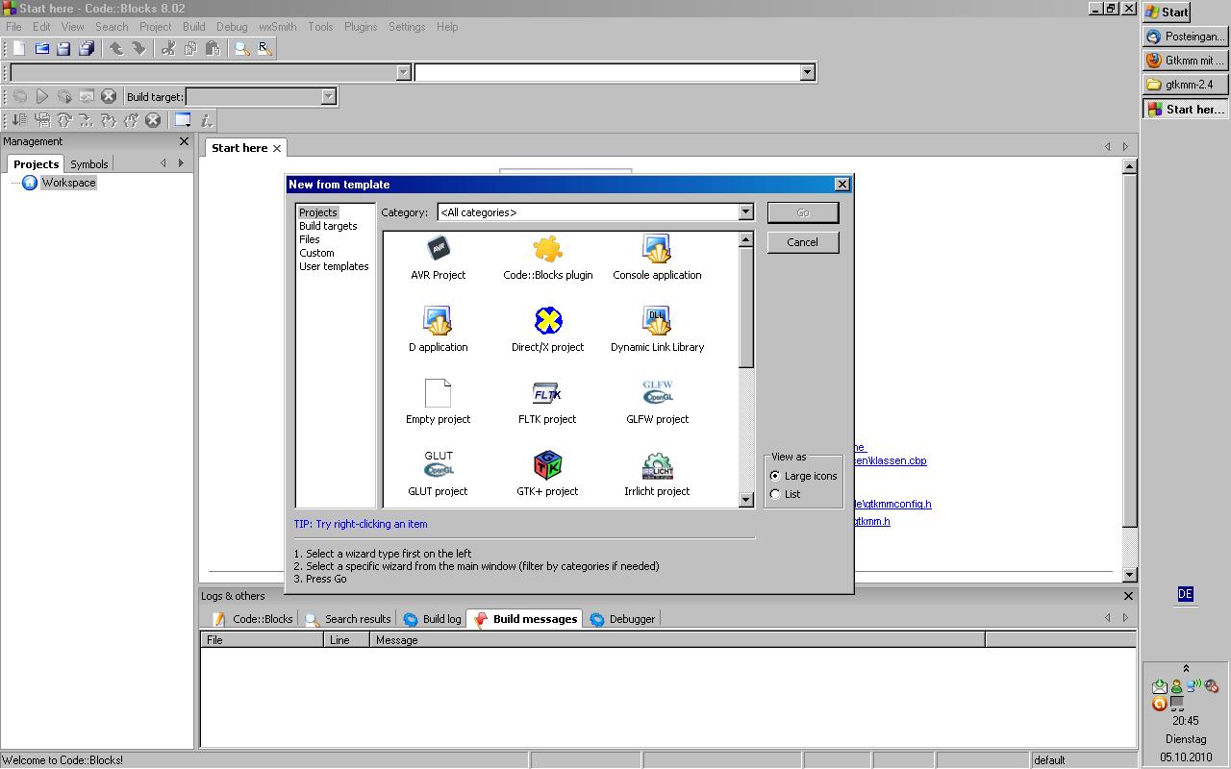Open the Plugins menu

360,27
